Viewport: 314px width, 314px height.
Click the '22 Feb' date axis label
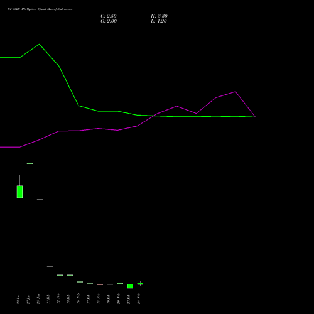click(129, 299)
